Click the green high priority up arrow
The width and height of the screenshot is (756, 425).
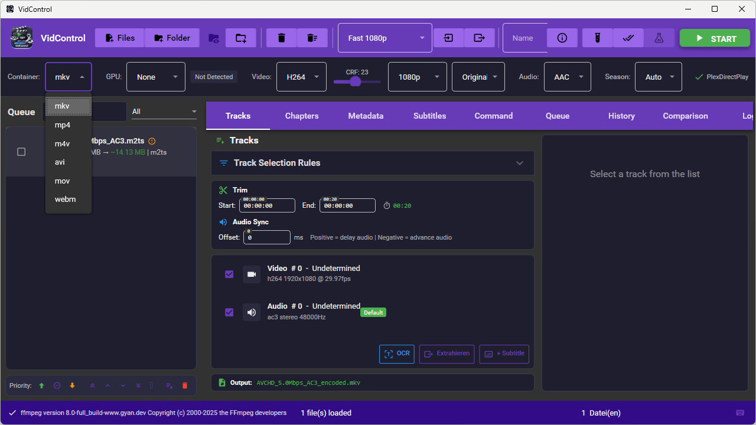41,385
